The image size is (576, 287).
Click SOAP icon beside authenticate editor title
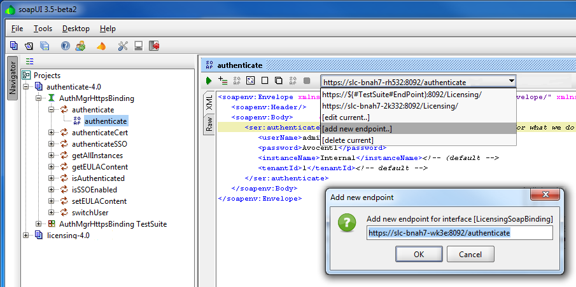click(209, 65)
